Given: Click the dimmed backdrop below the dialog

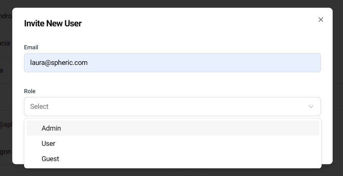Looking at the screenshot, I should (172, 171).
